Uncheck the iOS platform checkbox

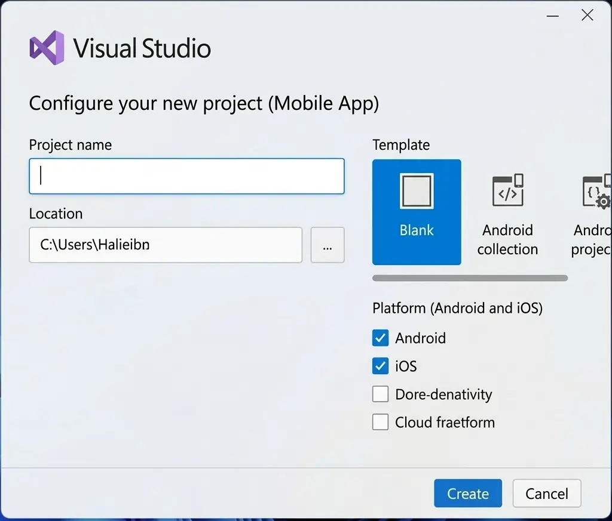point(380,366)
